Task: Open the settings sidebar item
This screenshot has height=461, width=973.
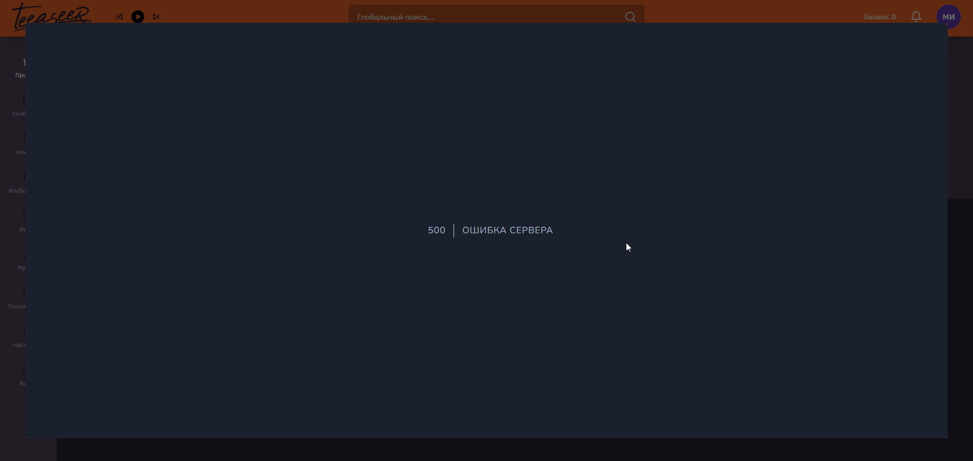Action: tap(19, 338)
